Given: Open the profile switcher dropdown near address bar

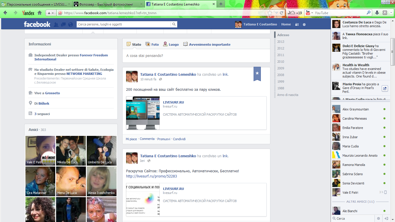Looking at the screenshot, I should tap(50, 13).
